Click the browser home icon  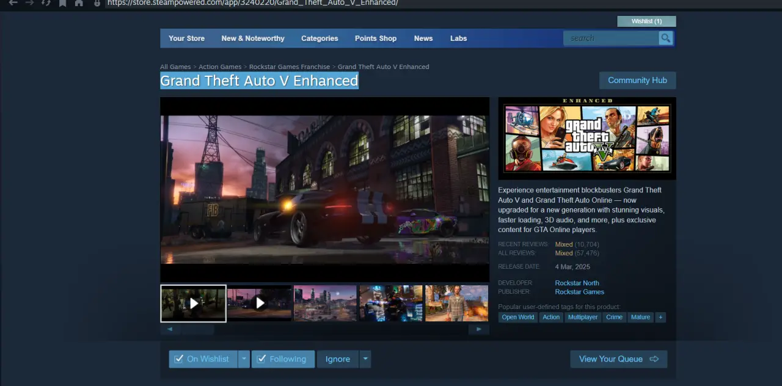click(79, 3)
